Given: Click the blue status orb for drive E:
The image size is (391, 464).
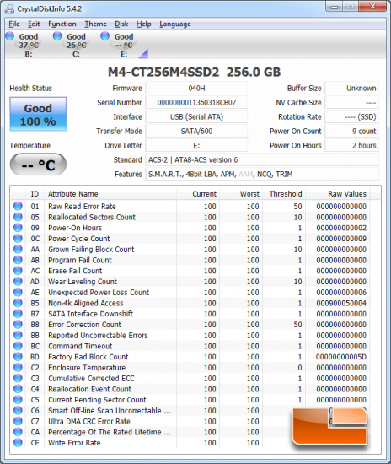Looking at the screenshot, I should click(104, 36).
